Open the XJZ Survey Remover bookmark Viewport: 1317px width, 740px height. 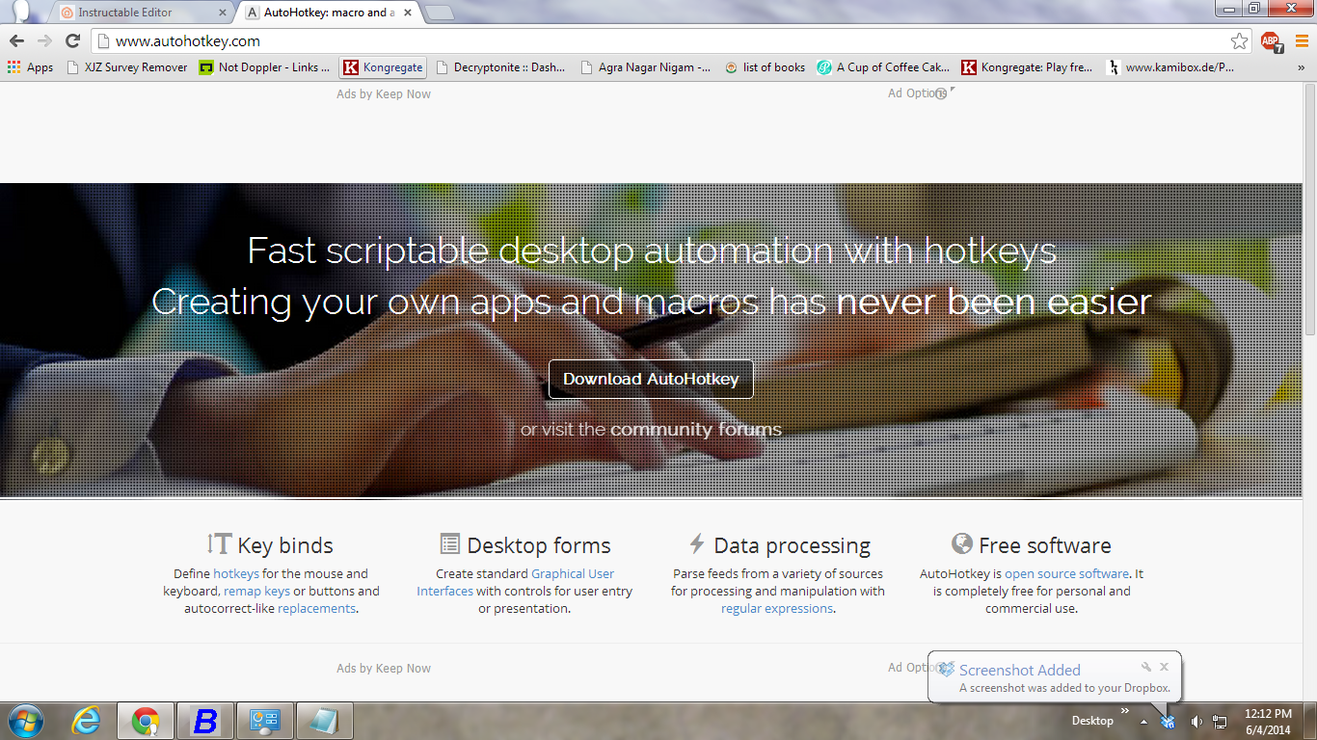point(126,67)
